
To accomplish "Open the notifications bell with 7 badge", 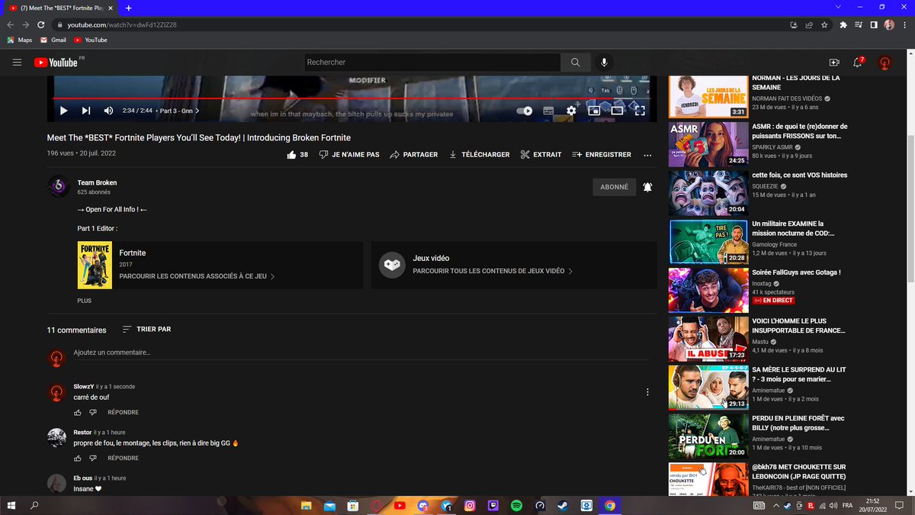I will 858,63.
